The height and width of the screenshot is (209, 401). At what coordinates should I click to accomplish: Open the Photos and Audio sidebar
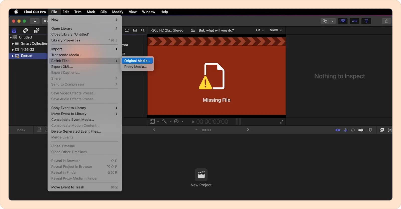click(x=25, y=31)
